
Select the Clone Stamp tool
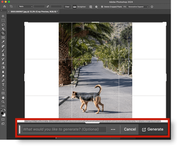[x=3, y=55]
